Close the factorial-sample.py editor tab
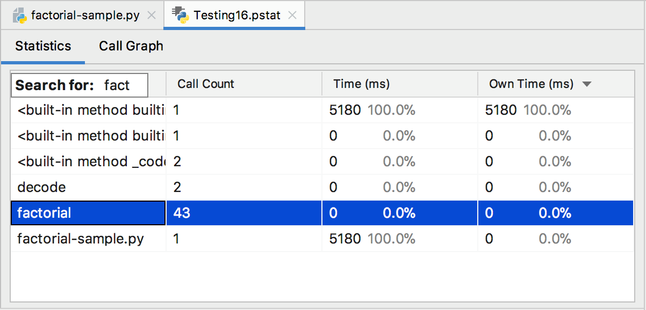The height and width of the screenshot is (310, 646). [152, 15]
